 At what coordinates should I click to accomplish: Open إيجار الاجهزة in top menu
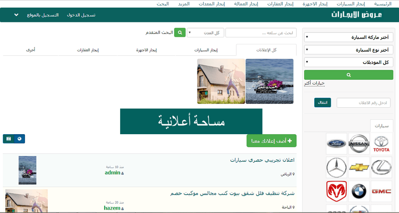[315, 4]
